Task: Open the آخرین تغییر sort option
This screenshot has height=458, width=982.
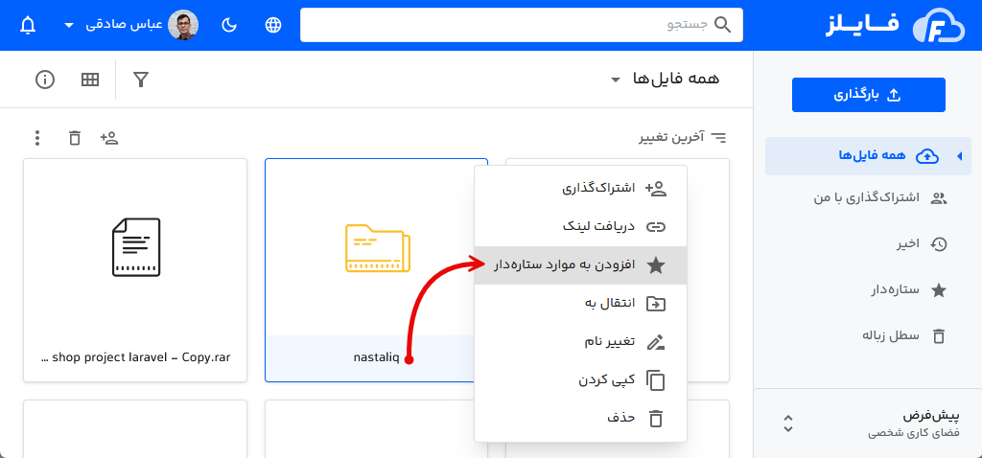Action: 683,137
